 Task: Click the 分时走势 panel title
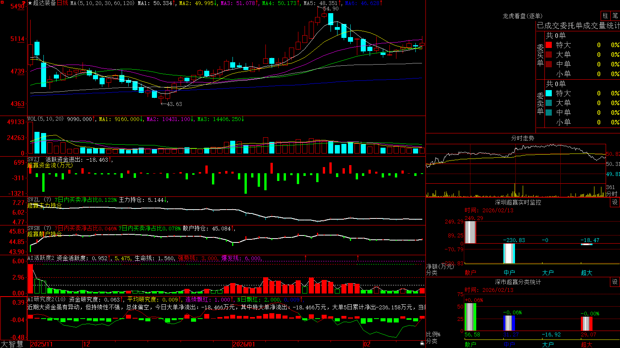pos(522,138)
